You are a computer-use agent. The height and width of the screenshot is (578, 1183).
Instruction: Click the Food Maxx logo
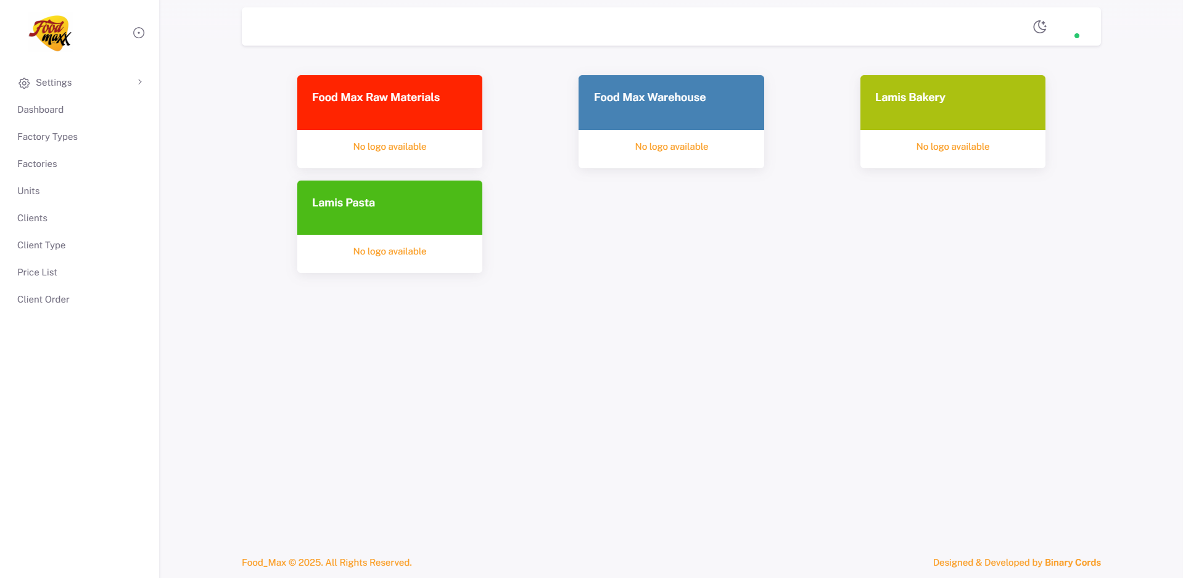pyautogui.click(x=50, y=33)
